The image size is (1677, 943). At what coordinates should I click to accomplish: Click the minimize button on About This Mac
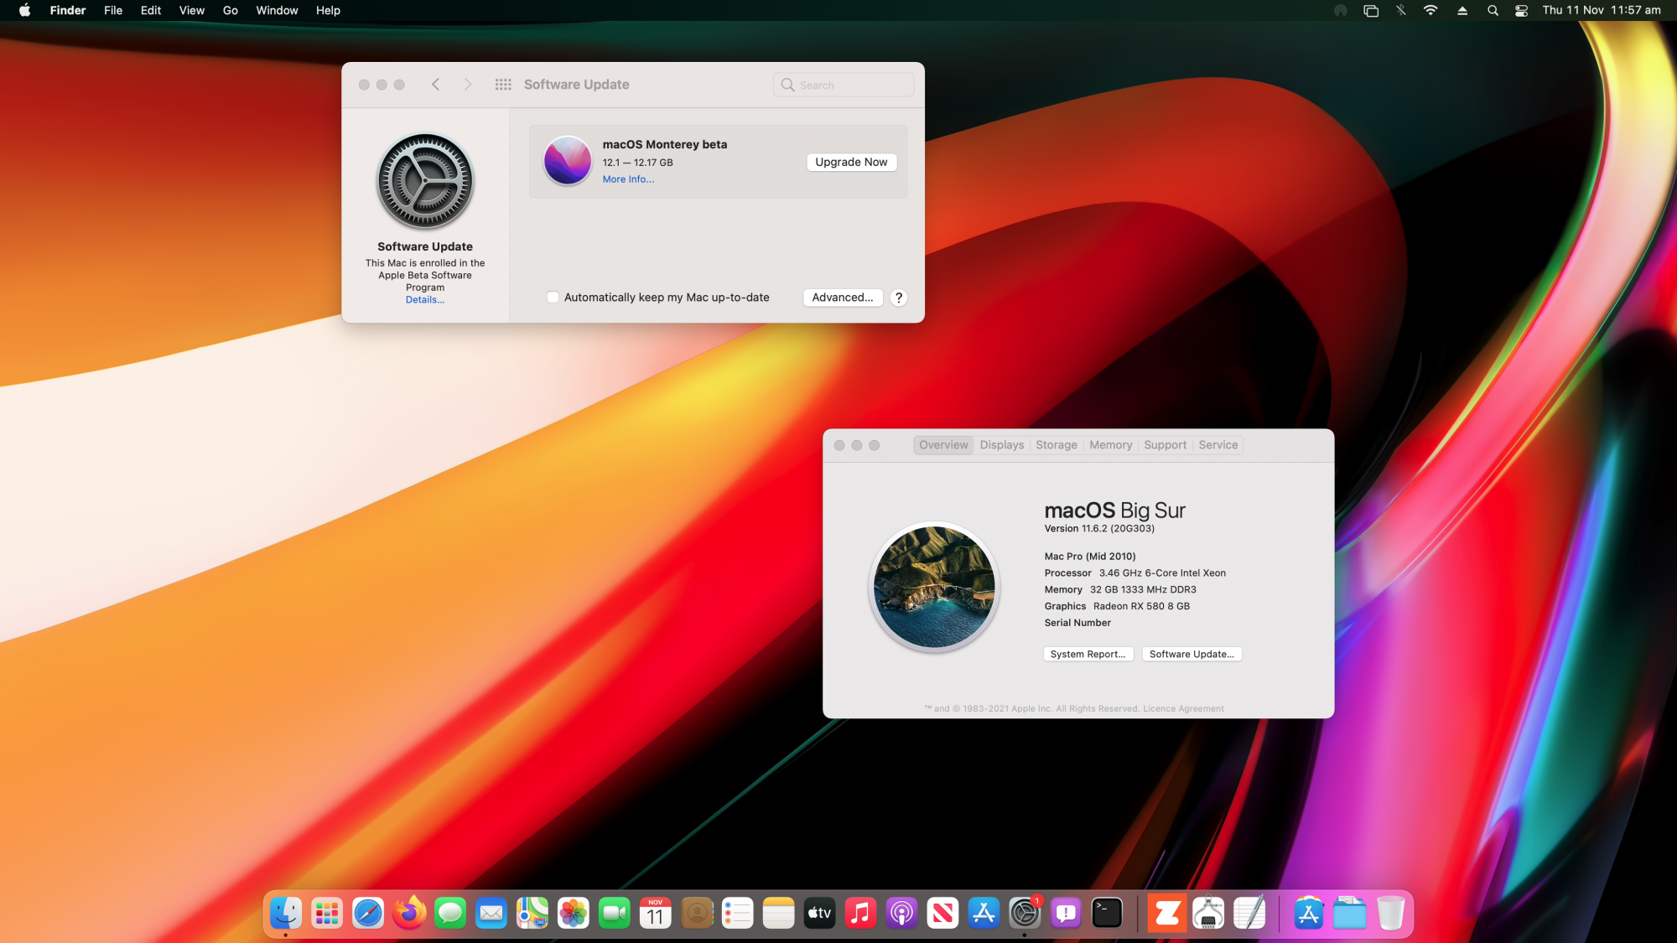point(858,444)
